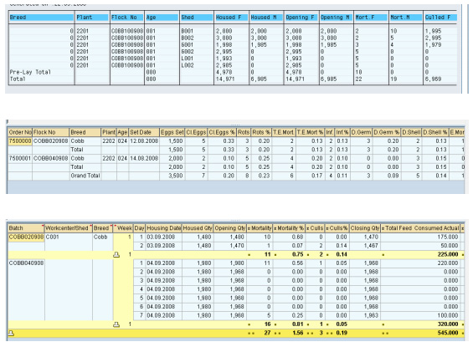Click batch COBB020908 cell in the Batch column

(x=26, y=237)
